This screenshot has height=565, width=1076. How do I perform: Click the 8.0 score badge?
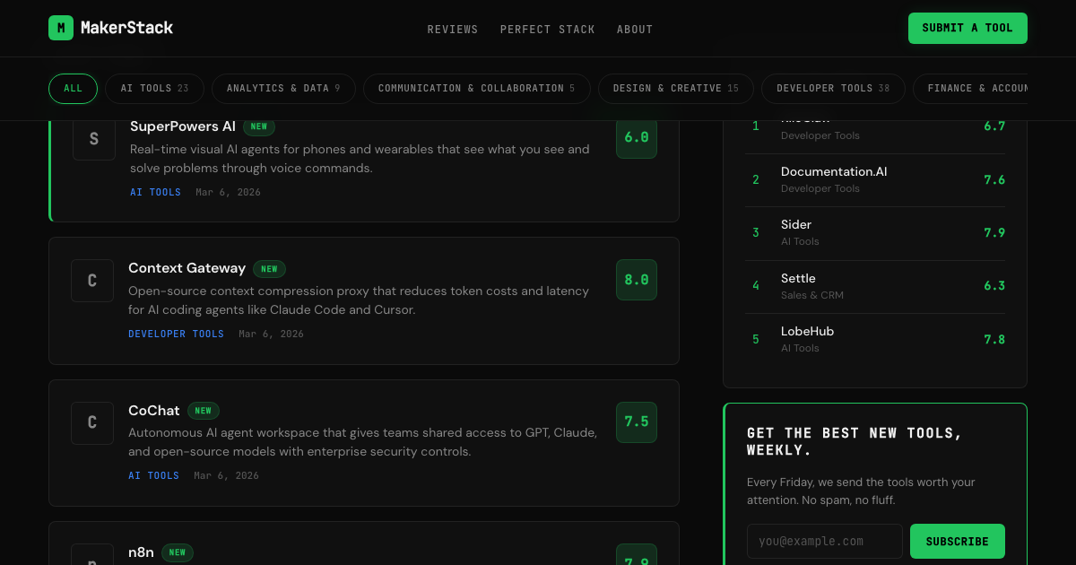[x=636, y=280]
